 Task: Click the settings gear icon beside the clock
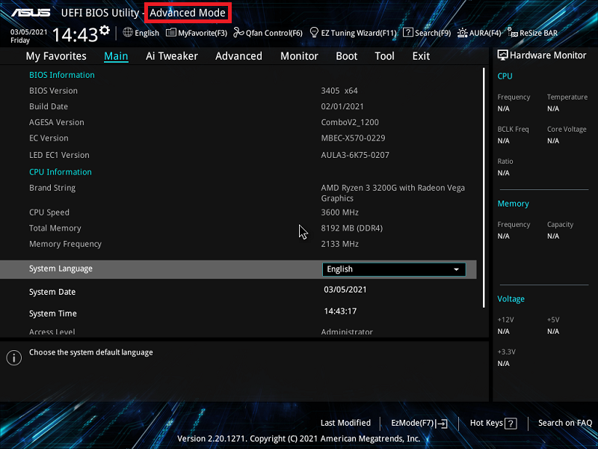pyautogui.click(x=105, y=31)
